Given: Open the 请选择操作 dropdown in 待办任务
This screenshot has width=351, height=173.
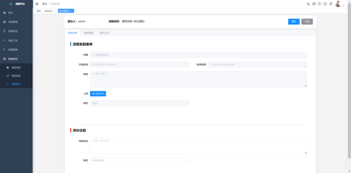Looking at the screenshot, I should [139, 160].
